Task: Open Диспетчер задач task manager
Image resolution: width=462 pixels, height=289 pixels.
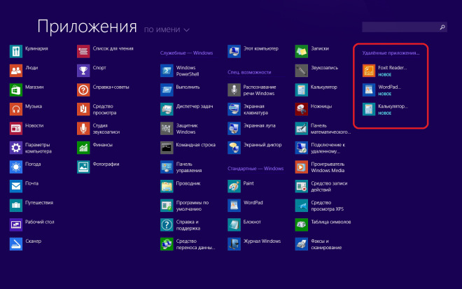Action: coord(167,109)
